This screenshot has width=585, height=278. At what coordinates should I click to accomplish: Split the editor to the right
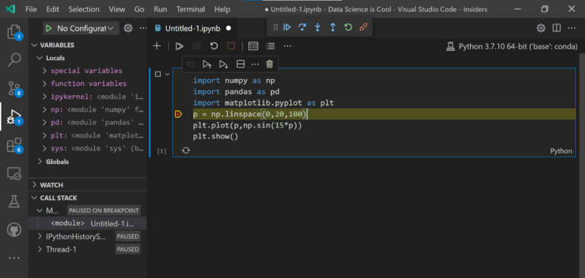(557, 28)
